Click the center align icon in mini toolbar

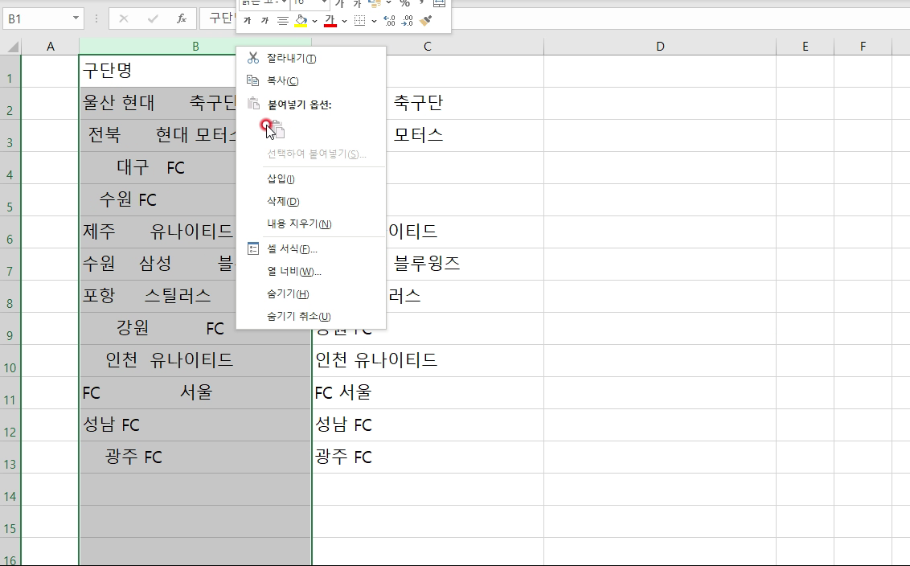click(x=283, y=21)
